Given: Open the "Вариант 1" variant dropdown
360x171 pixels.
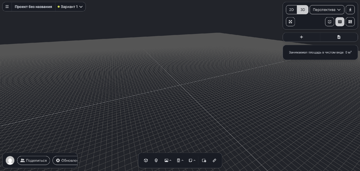Looking at the screenshot, I should tap(70, 7).
